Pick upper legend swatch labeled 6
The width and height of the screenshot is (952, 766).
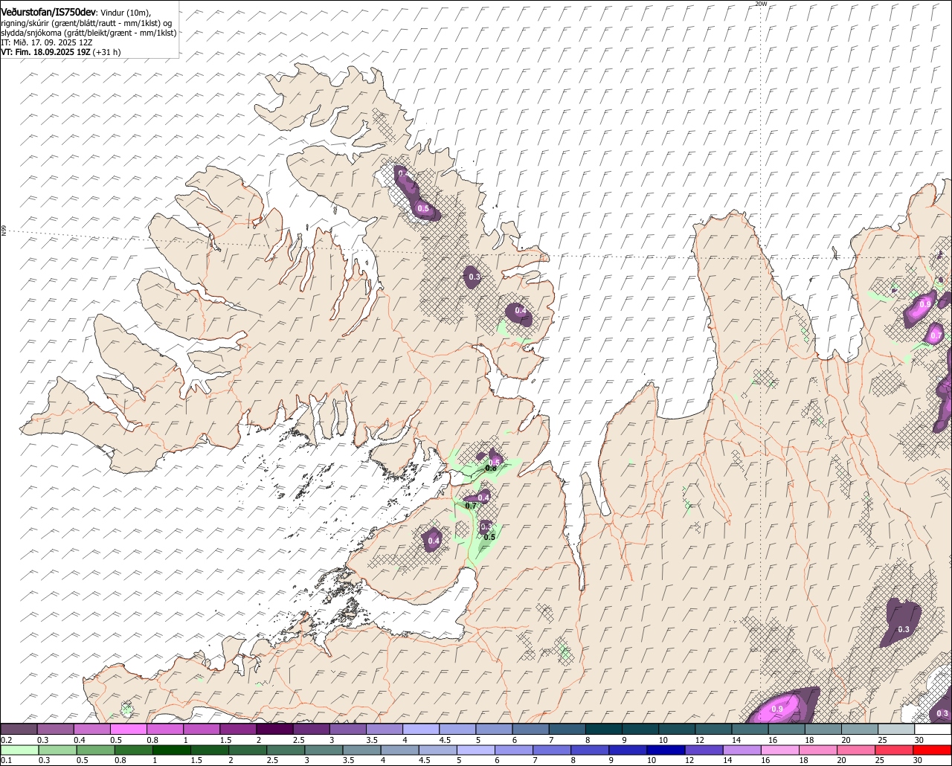coord(530,729)
